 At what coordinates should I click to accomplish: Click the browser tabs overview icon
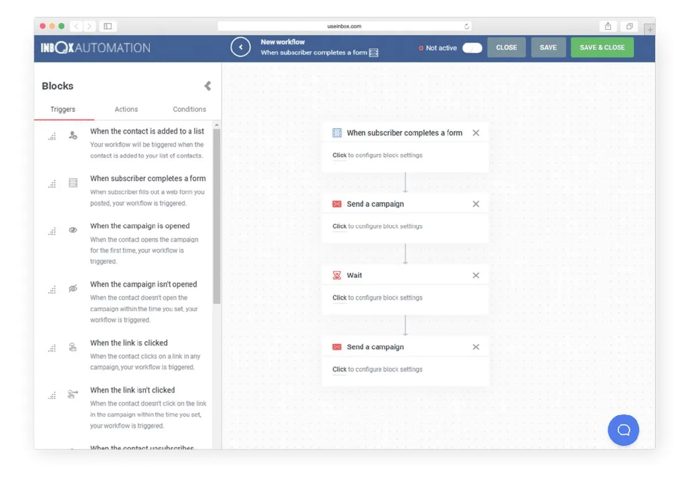pos(630,26)
